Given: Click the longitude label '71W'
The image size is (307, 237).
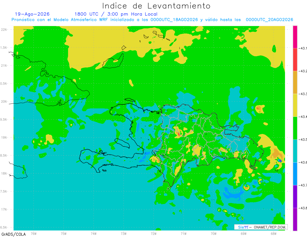Looking at the screenshot, I should tap(183, 233).
